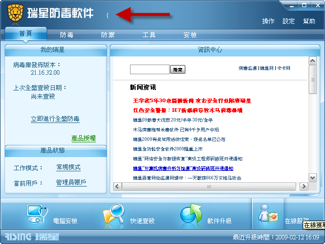This screenshot has width=325, height=244.
Task: Click the 產品狀態 panel header
Action: 56,150
